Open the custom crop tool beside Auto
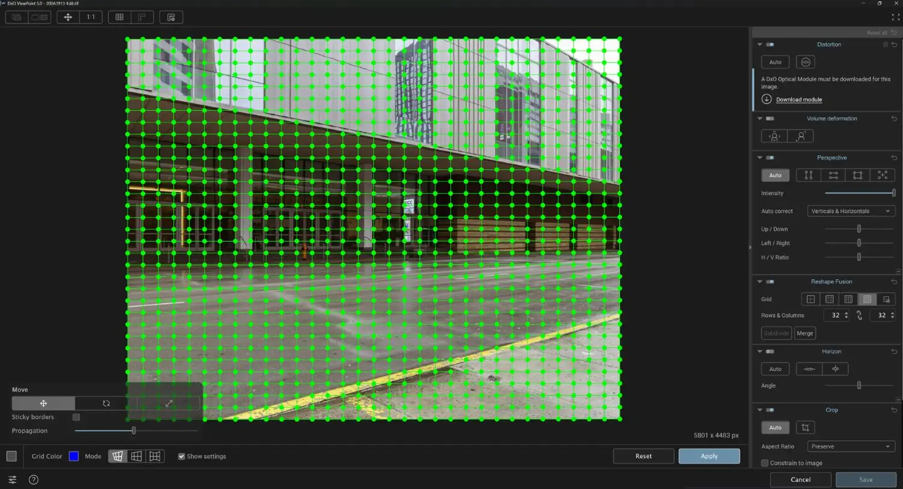This screenshot has width=903, height=489. click(x=805, y=428)
